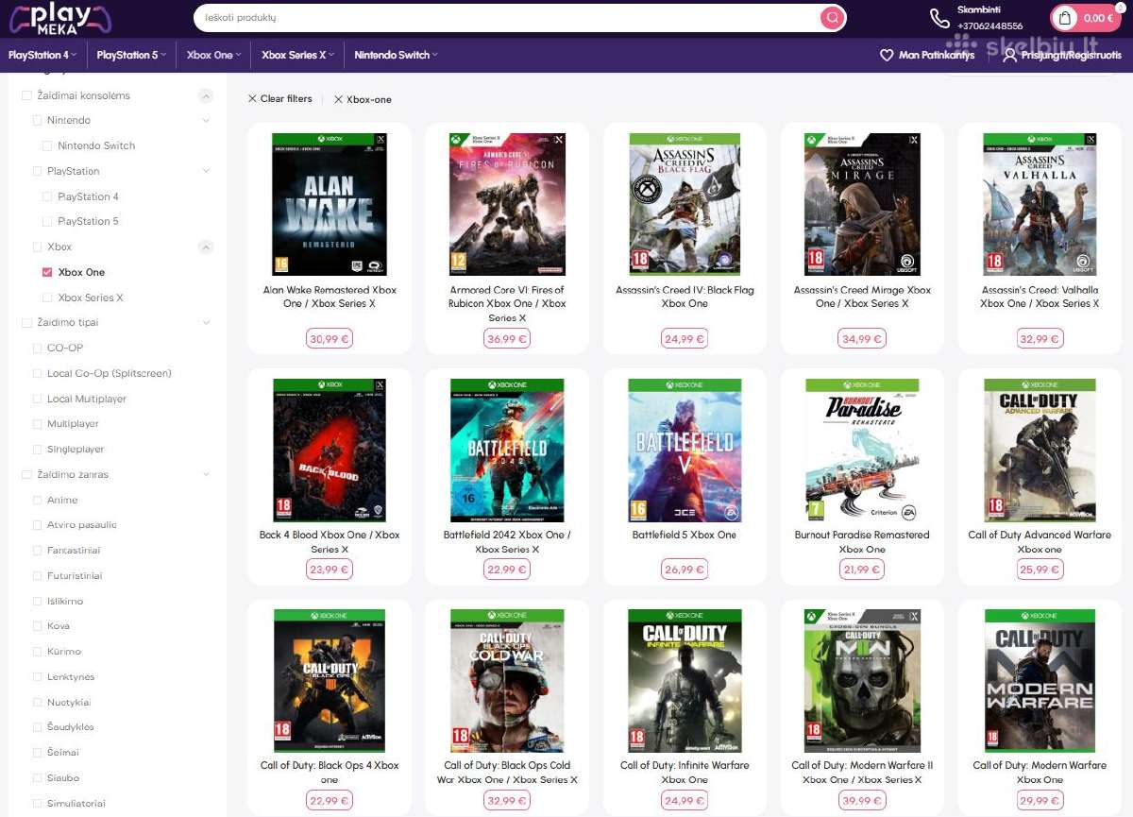
Task: Click the Alan Wake Remastered title link
Action: pos(330,297)
